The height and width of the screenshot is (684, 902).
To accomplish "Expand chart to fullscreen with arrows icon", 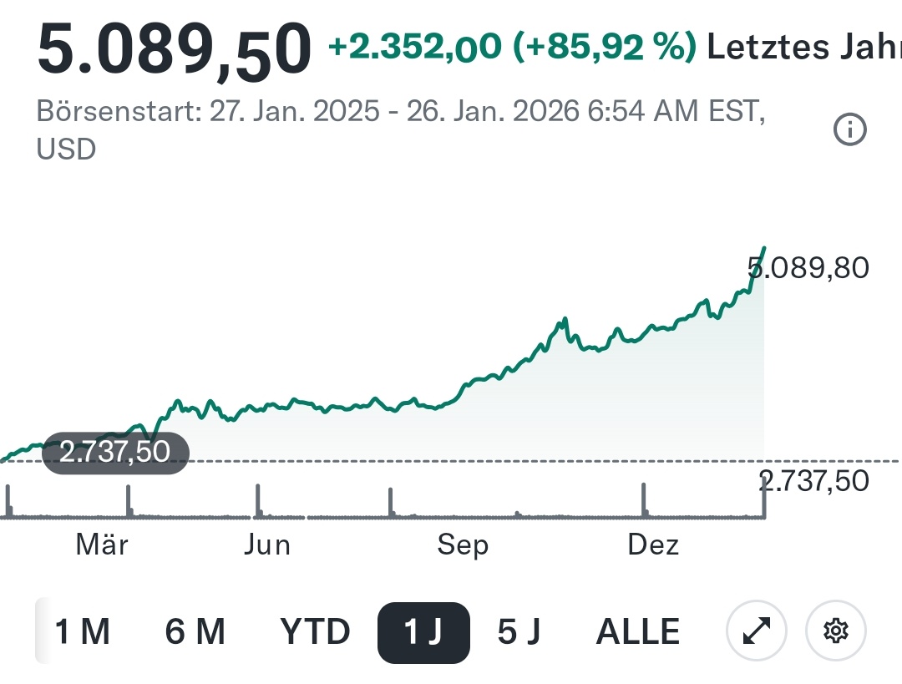I will [756, 632].
